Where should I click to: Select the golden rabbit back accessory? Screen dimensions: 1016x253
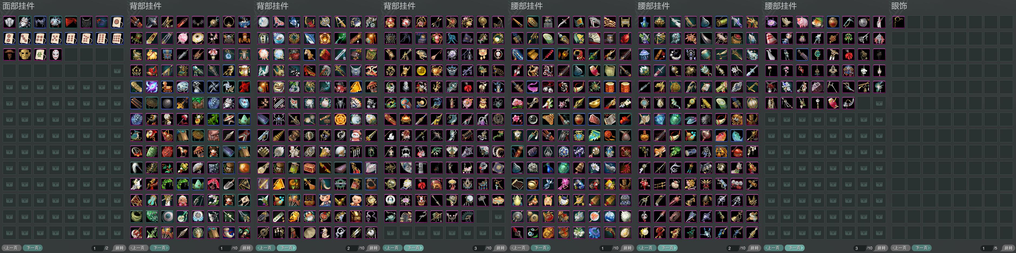152,54
